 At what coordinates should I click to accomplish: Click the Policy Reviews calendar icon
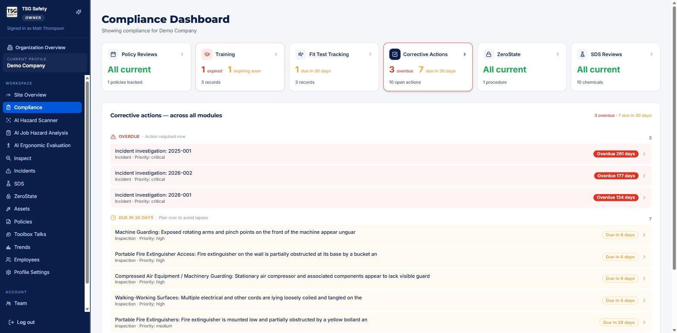[113, 54]
